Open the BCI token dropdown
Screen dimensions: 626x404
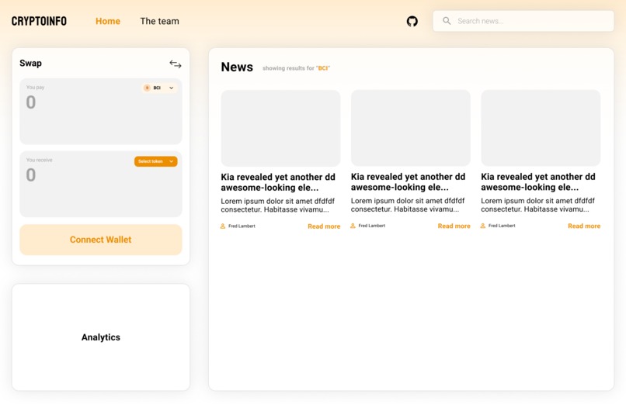tap(159, 88)
